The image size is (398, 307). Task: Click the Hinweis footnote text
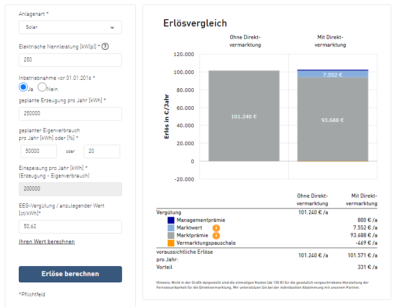[263, 285]
